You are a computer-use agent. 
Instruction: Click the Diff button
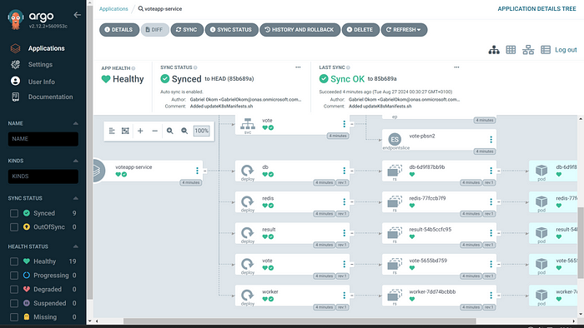[x=154, y=30]
